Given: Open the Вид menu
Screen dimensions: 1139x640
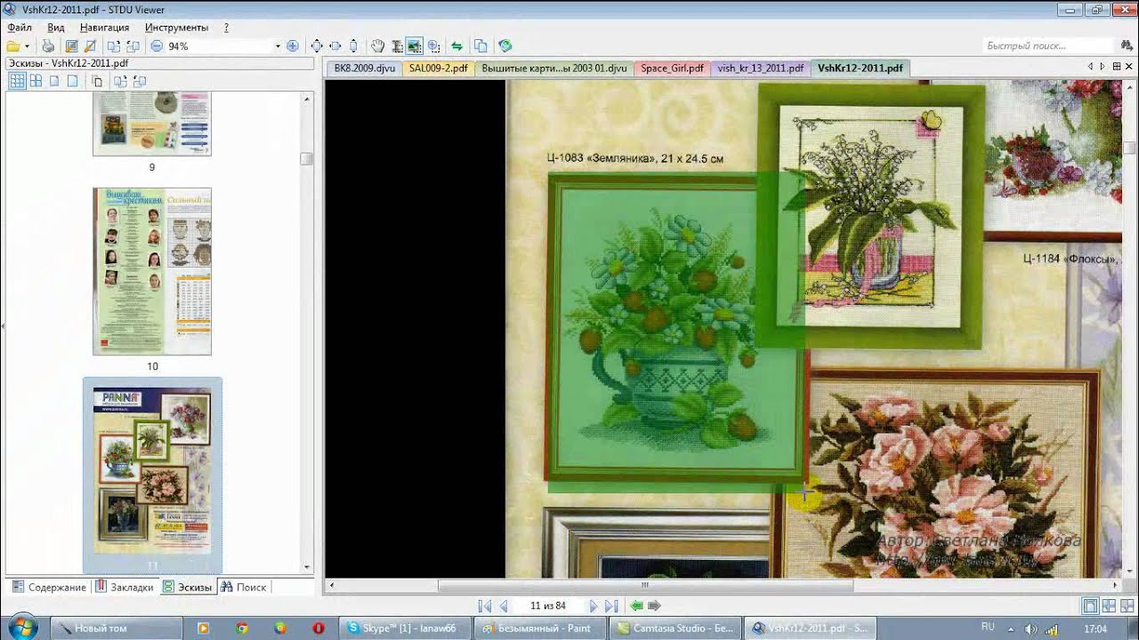Looking at the screenshot, I should (56, 28).
